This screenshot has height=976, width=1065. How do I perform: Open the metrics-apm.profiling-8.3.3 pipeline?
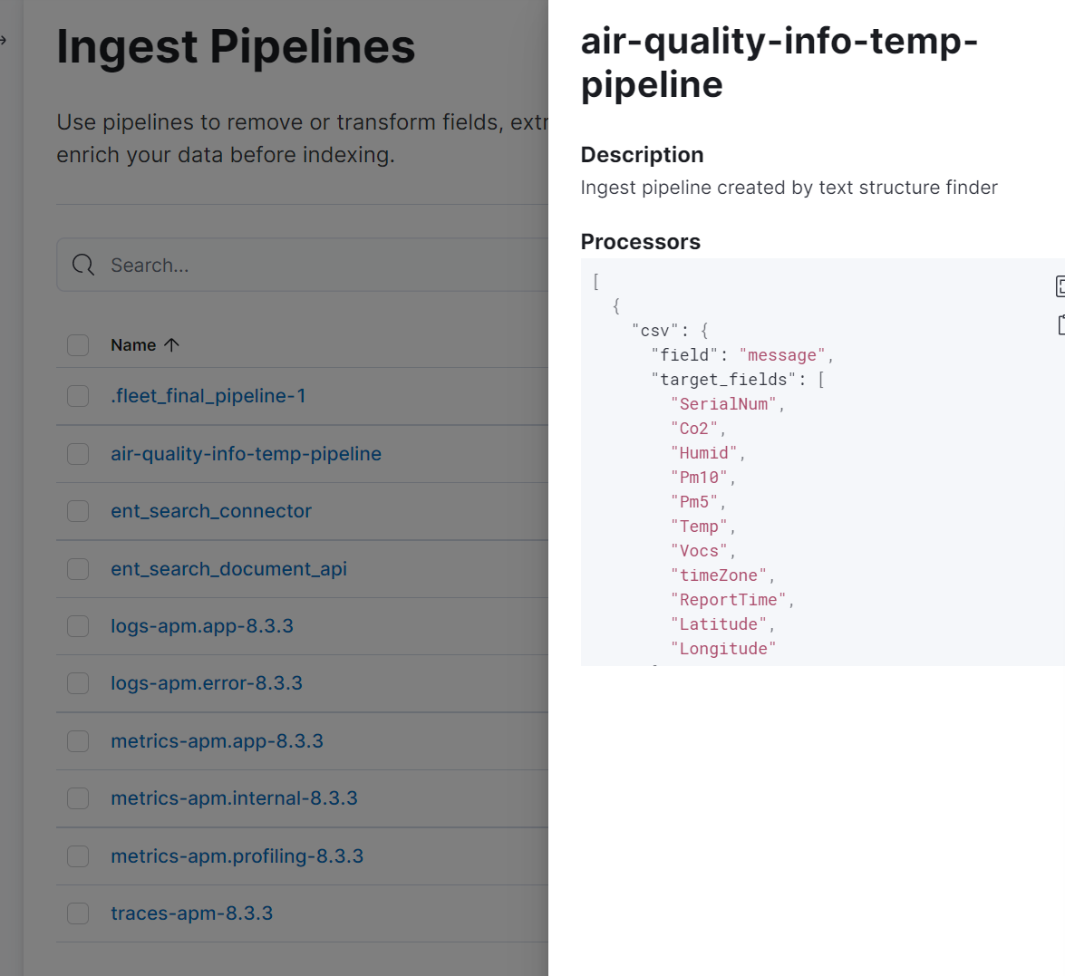coord(237,855)
